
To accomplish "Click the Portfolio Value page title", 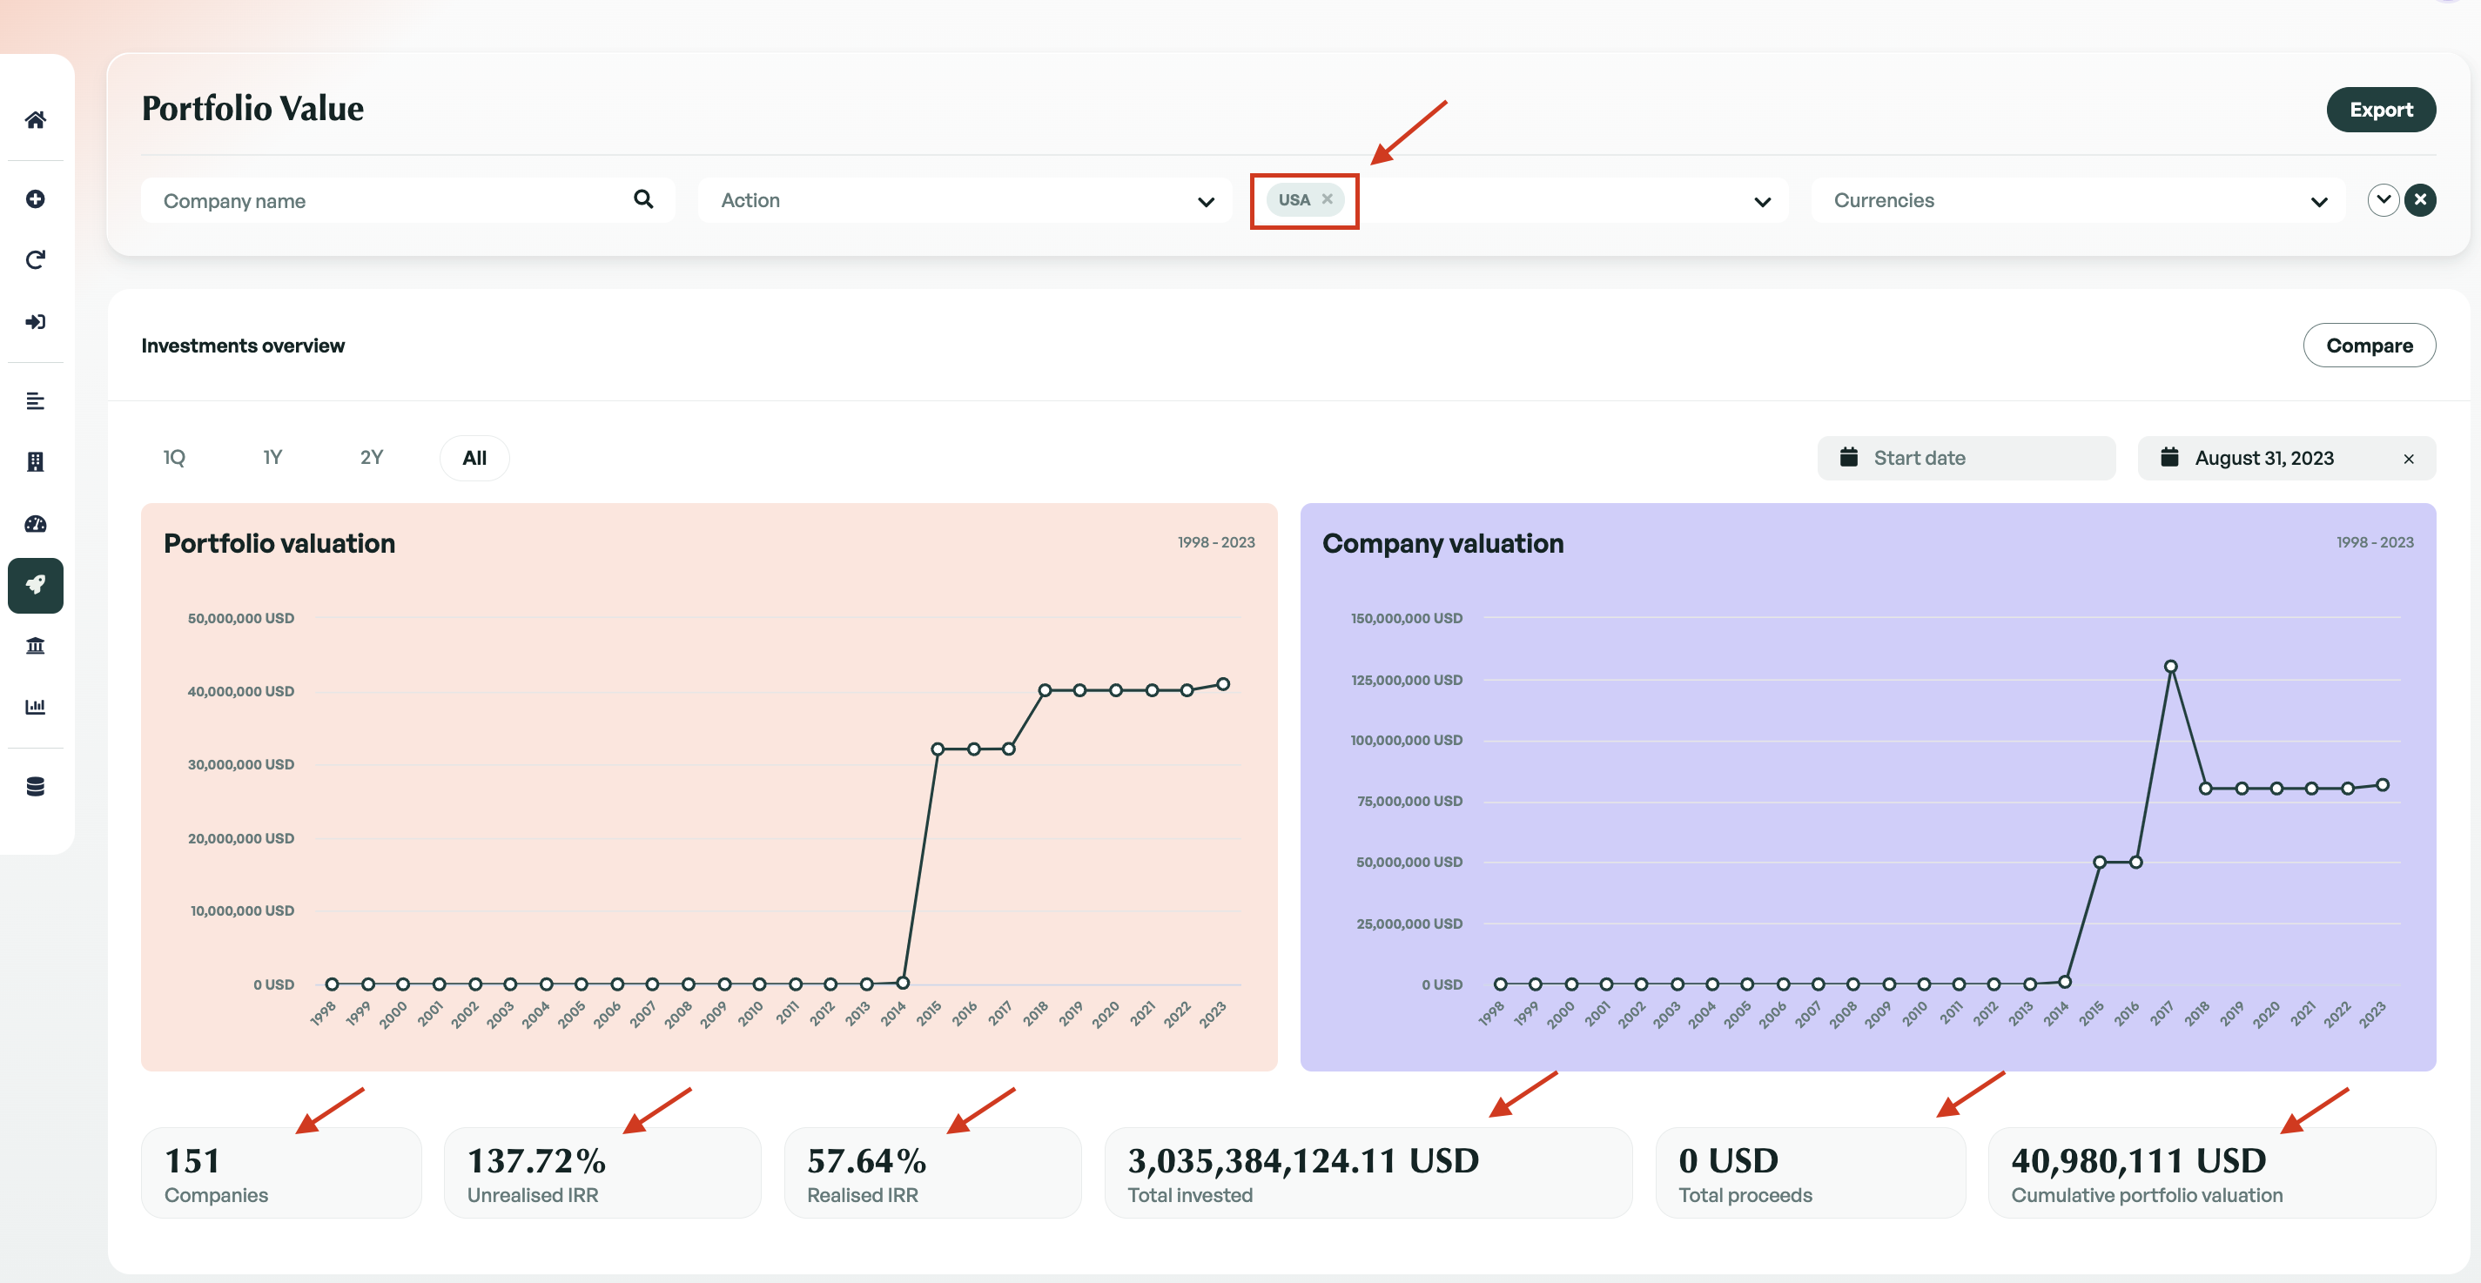I will click(252, 109).
